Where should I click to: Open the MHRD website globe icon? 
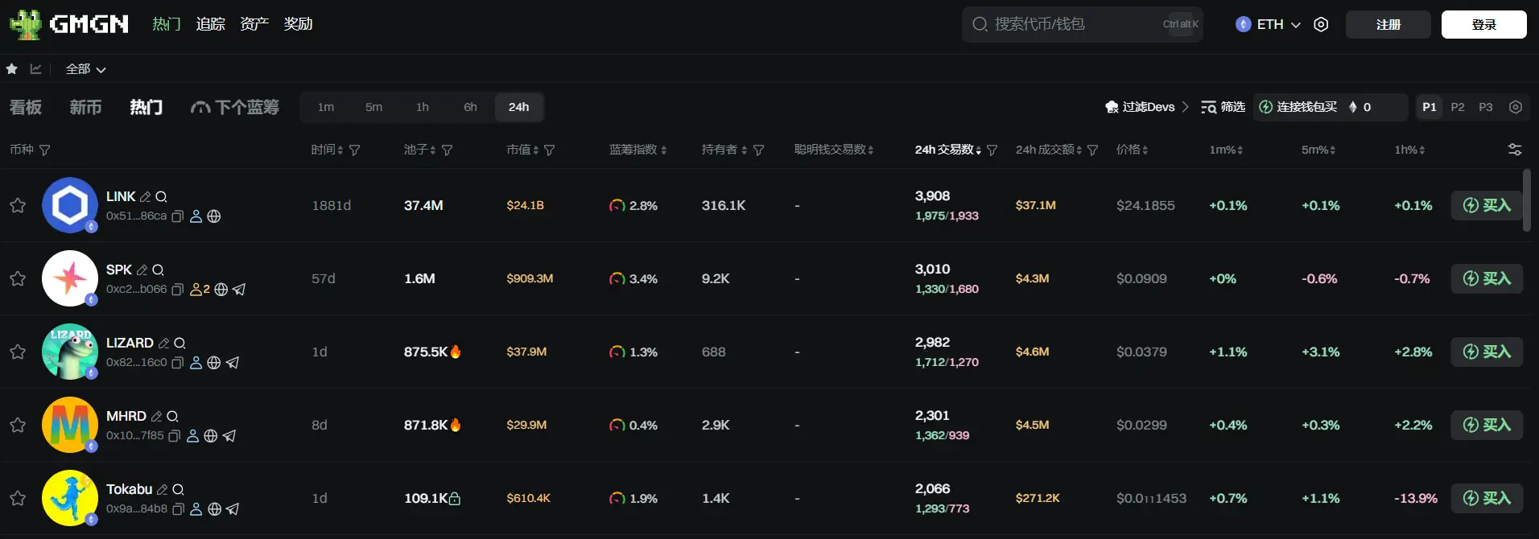coord(211,436)
